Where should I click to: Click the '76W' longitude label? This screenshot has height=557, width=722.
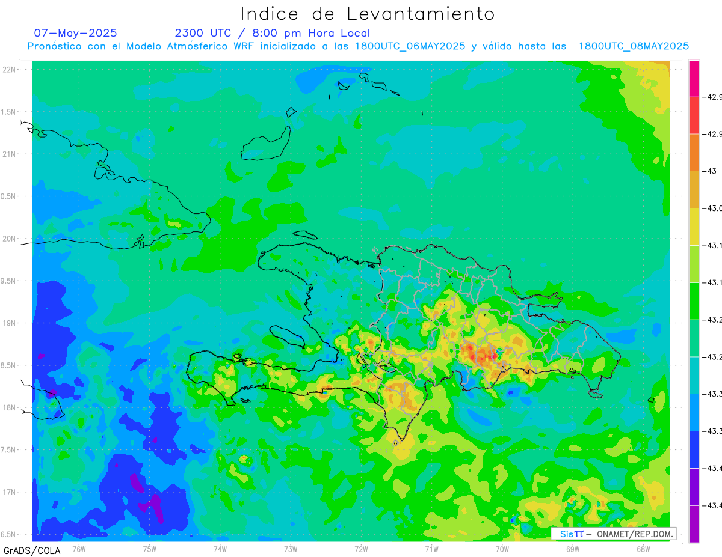79,549
